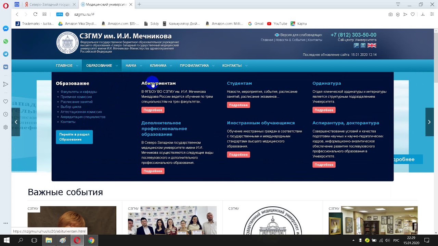The width and height of the screenshot is (438, 246).
Task: Open the pinned mail tab
Action: pos(17,4)
